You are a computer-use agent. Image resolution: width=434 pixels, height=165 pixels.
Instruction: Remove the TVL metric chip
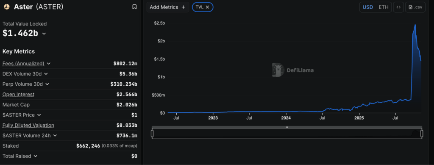pyautogui.click(x=207, y=7)
